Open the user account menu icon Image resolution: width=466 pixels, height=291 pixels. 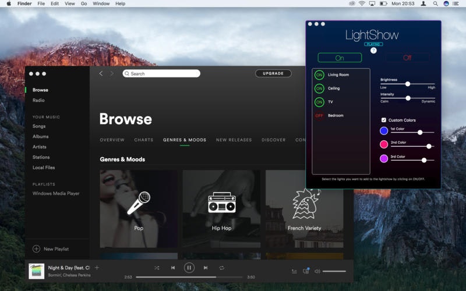point(423,3)
